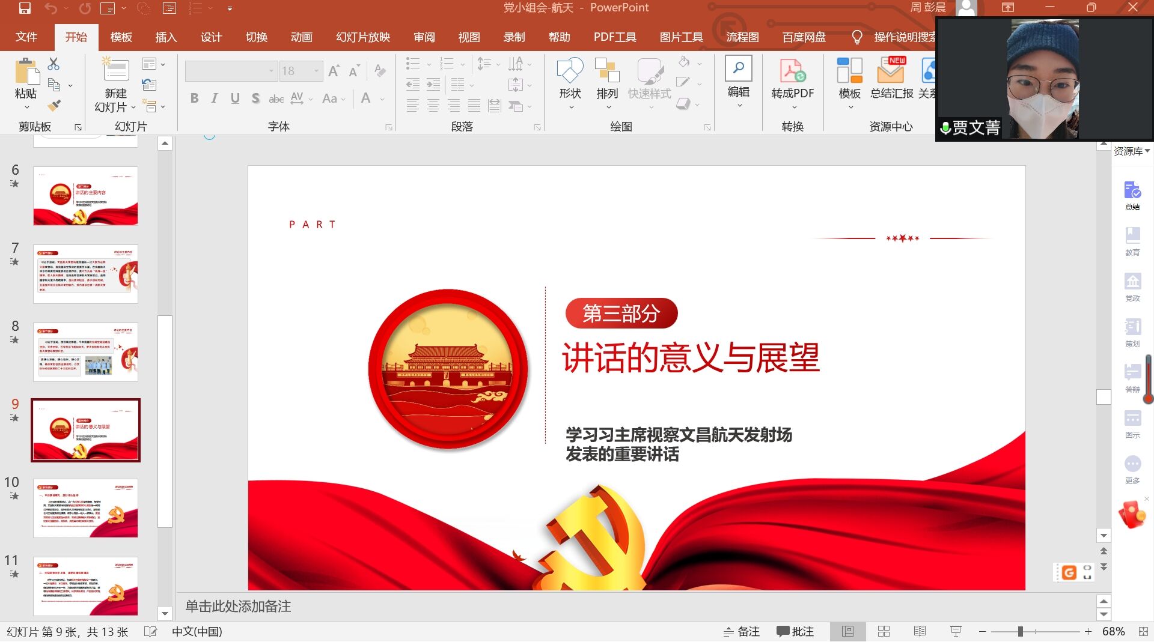The height and width of the screenshot is (642, 1154).
Task: Toggle the 备注 notes pane
Action: (x=742, y=631)
